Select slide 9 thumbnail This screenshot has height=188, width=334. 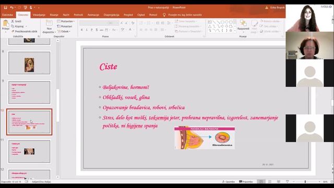[29, 92]
